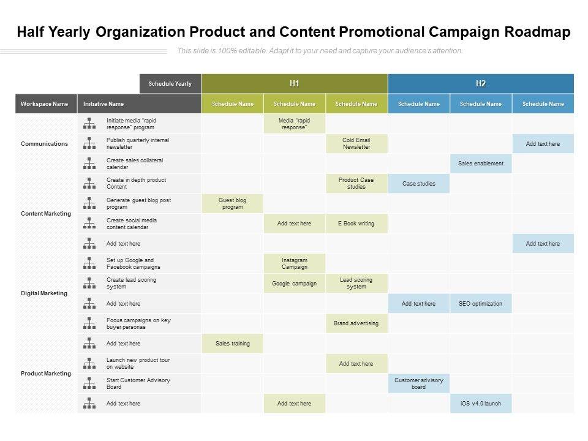
Task: Click the Schedule Yearly header cell
Action: click(x=170, y=84)
